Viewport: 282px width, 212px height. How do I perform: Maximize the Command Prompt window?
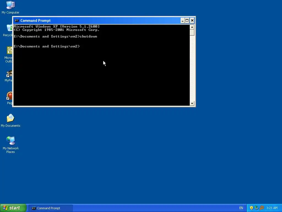[x=187, y=20]
